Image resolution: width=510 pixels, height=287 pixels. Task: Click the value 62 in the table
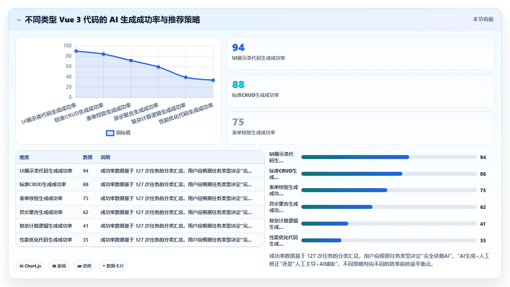[86, 212]
